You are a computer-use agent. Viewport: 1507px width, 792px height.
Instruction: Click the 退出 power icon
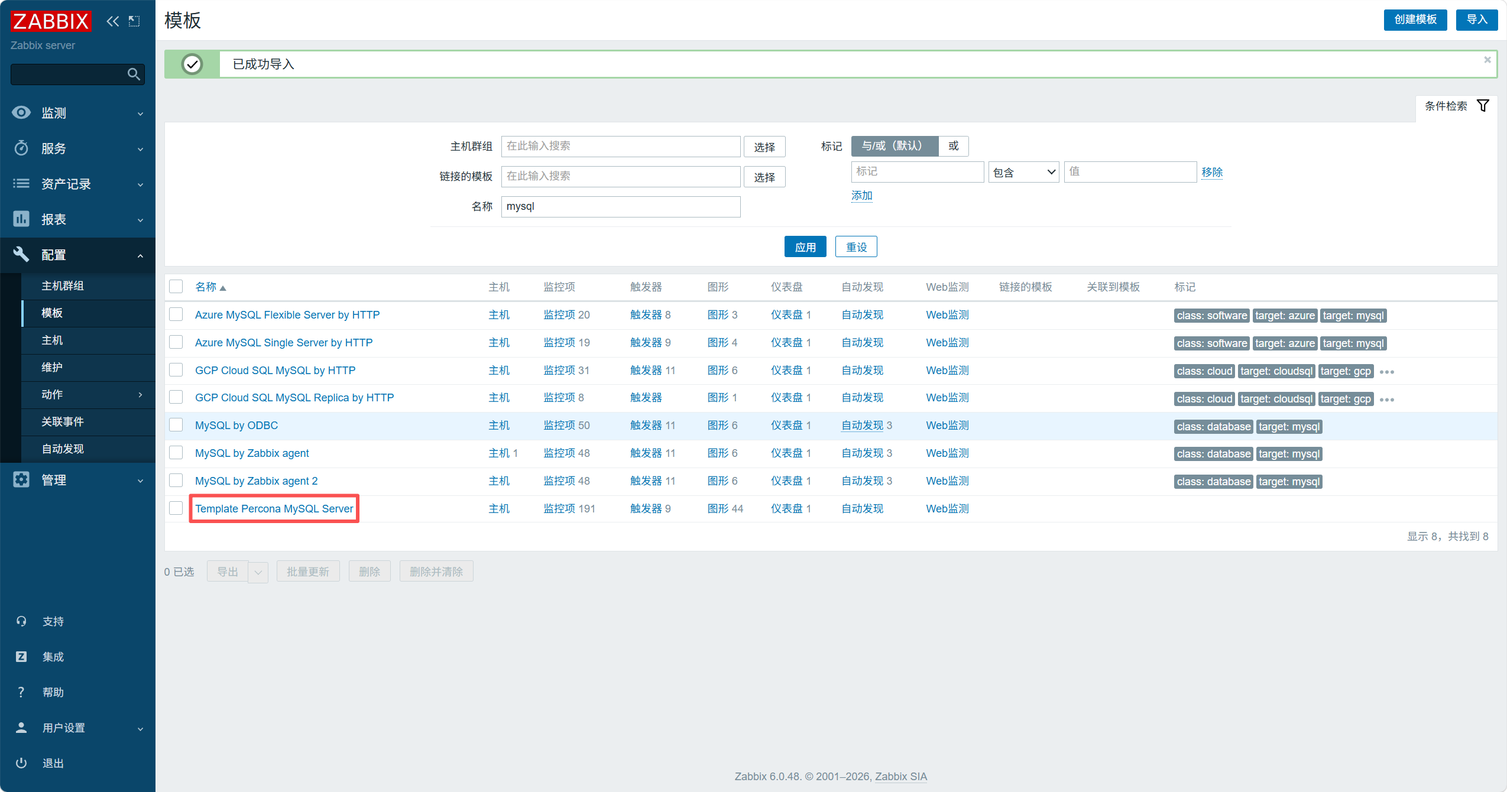pyautogui.click(x=21, y=763)
